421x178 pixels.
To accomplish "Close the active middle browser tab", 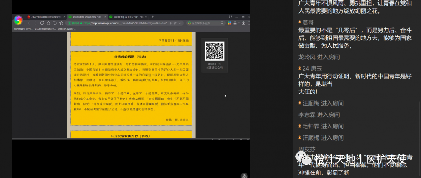I will tap(105, 17).
